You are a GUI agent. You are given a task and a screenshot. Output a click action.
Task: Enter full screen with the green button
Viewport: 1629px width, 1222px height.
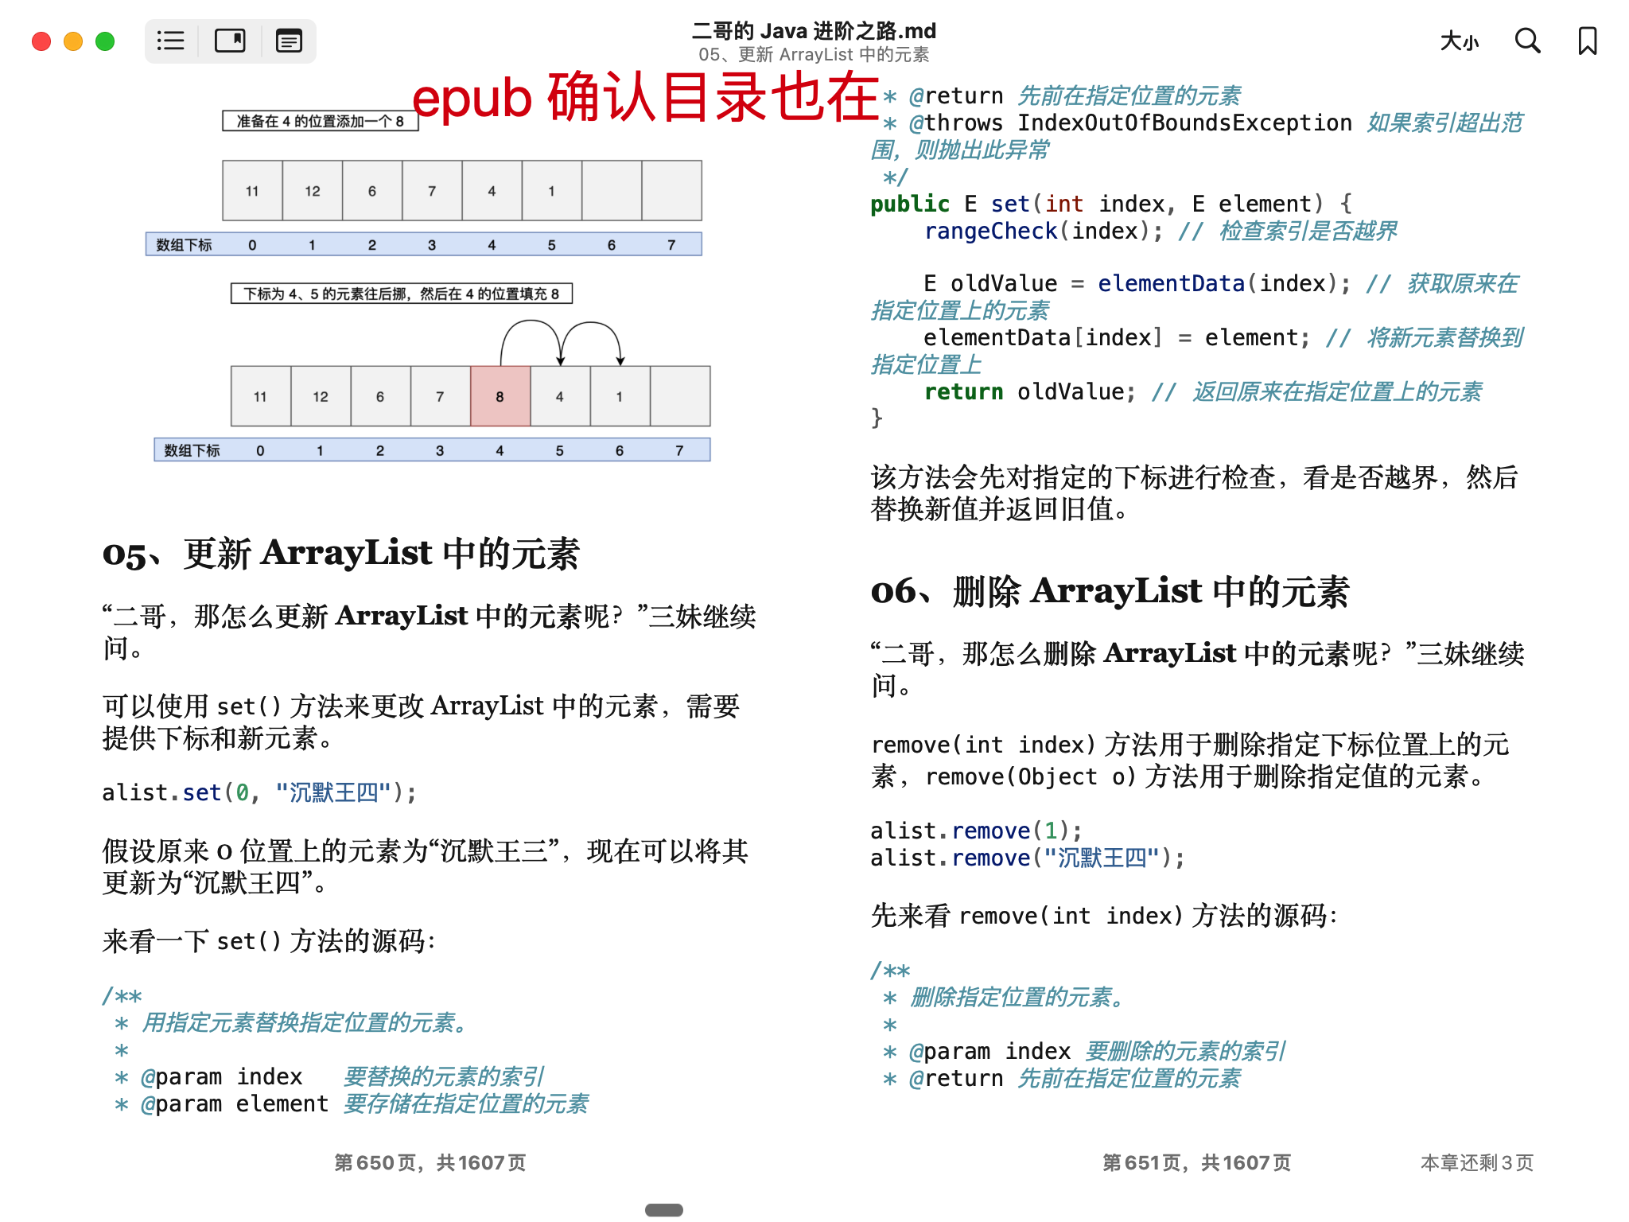103,41
